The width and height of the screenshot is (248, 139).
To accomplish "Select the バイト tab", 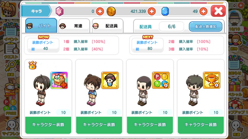I will point(41,25).
